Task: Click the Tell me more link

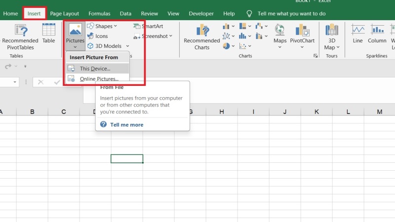Action: 127,125
